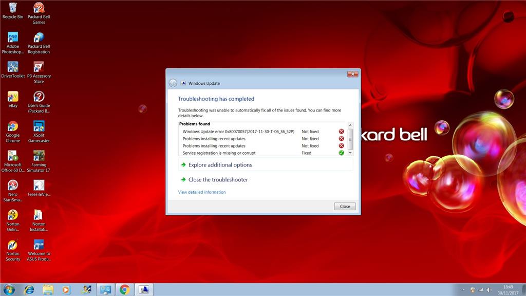Select Norton Installation files icon

point(39,220)
